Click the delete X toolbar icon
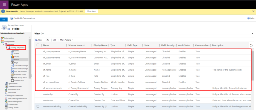256x110 pixels. coord(48,40)
